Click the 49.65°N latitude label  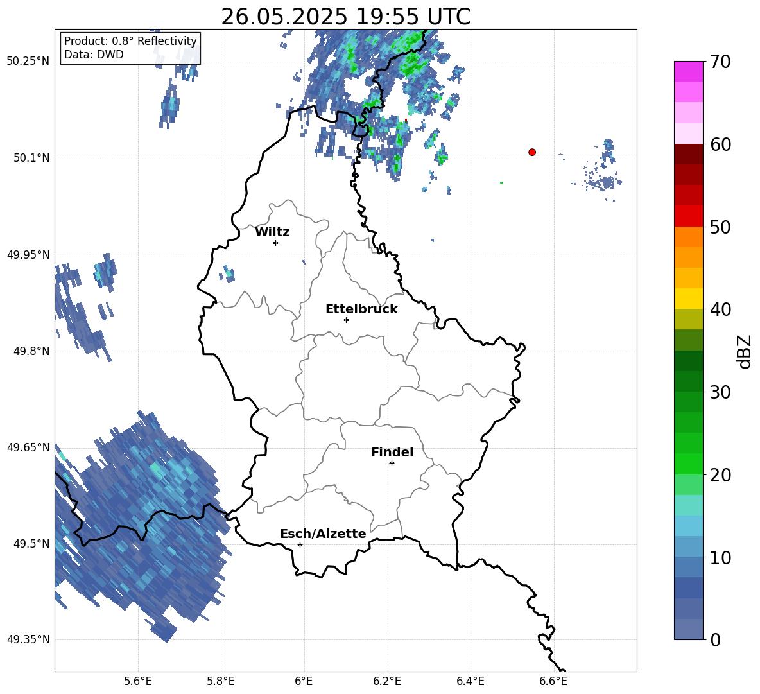tap(28, 447)
